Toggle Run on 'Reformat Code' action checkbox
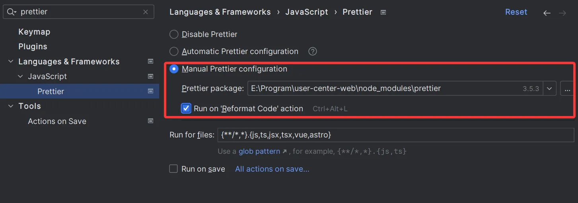This screenshot has height=203, width=578. tap(186, 108)
